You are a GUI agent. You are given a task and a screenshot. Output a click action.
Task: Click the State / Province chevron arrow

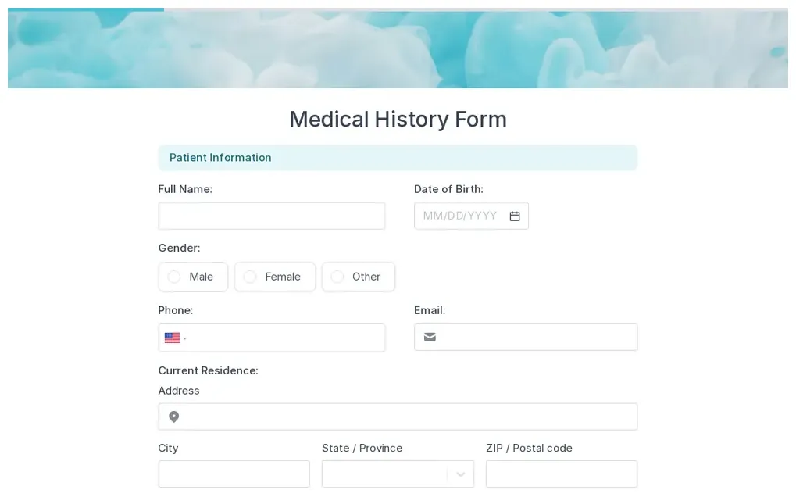(x=461, y=474)
